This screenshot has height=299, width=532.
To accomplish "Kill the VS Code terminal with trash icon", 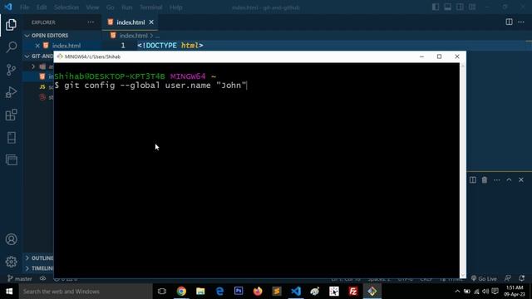I will click(485, 180).
